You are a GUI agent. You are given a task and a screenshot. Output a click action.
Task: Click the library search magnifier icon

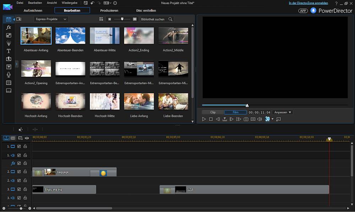click(170, 19)
